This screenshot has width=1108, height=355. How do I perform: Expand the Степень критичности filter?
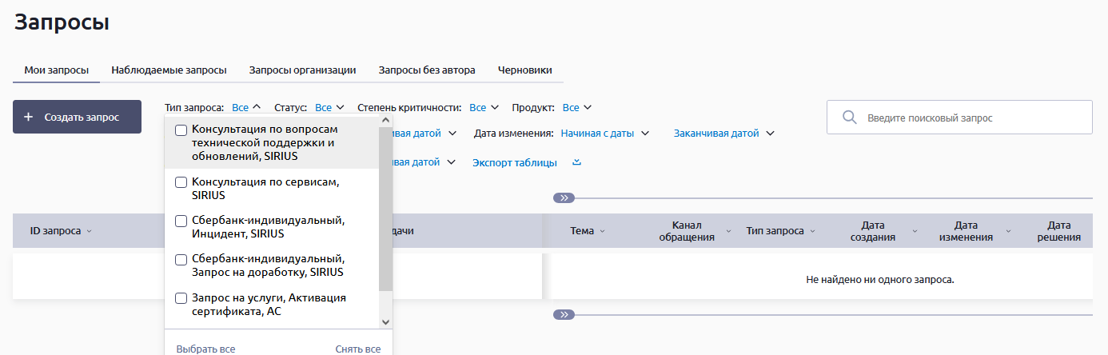pos(484,107)
